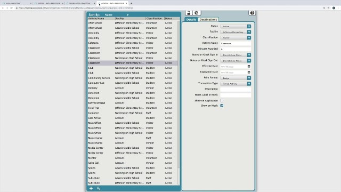Select the Delivery activity row
Image resolution: width=341 pixels, height=192 pixels.
(133, 88)
